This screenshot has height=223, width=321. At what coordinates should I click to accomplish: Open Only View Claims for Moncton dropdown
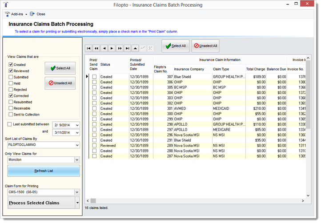coord(77,160)
